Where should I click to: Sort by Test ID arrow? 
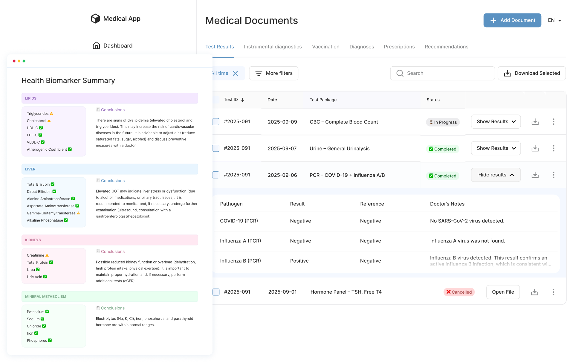[242, 100]
